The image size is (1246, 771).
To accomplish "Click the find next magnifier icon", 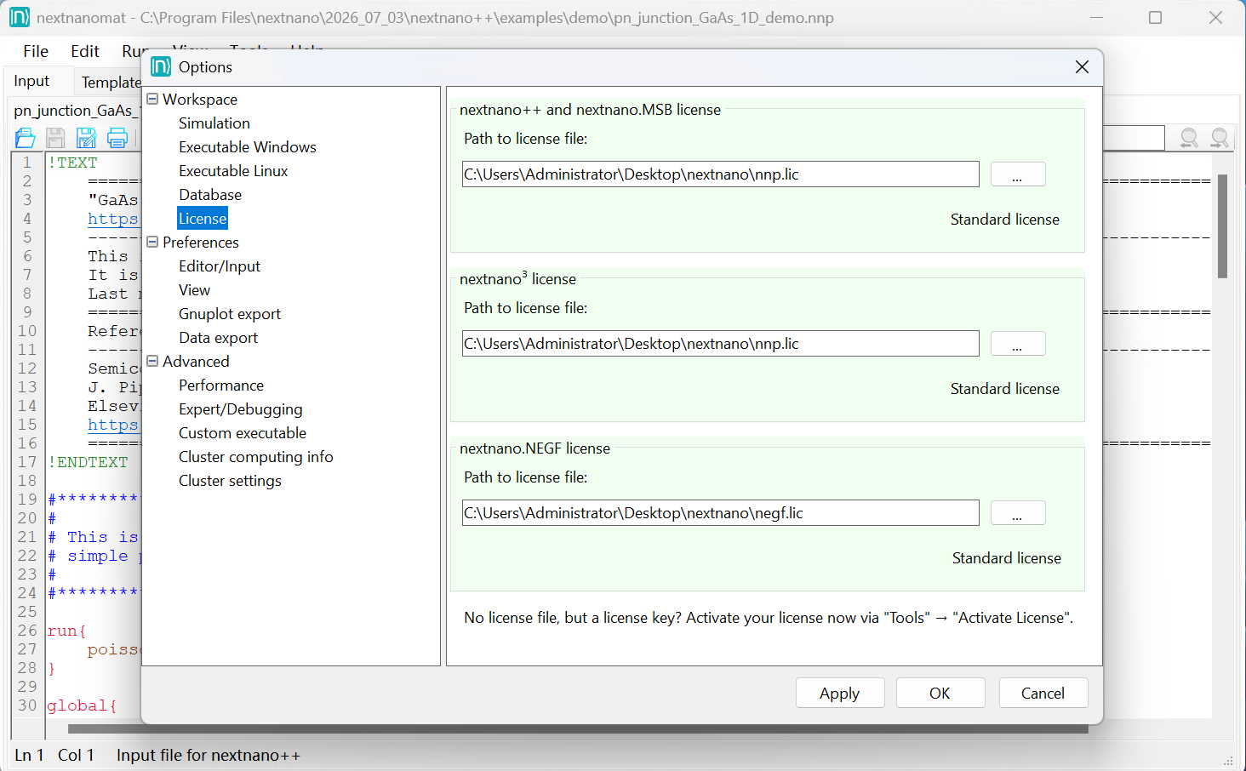I will 1220,138.
